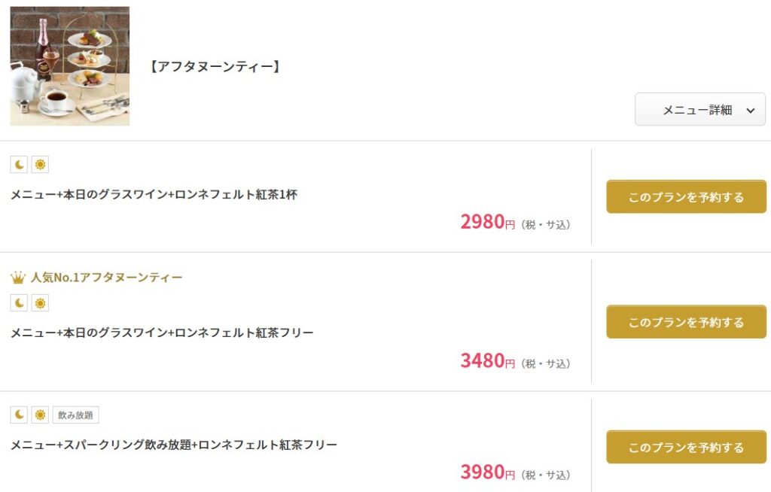Click the moon (dinner) icon in the 2980円 plan
The height and width of the screenshot is (492, 771).
[x=19, y=165]
